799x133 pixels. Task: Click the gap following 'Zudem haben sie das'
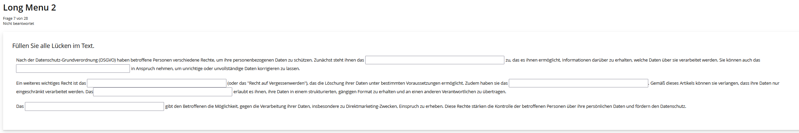[578, 83]
